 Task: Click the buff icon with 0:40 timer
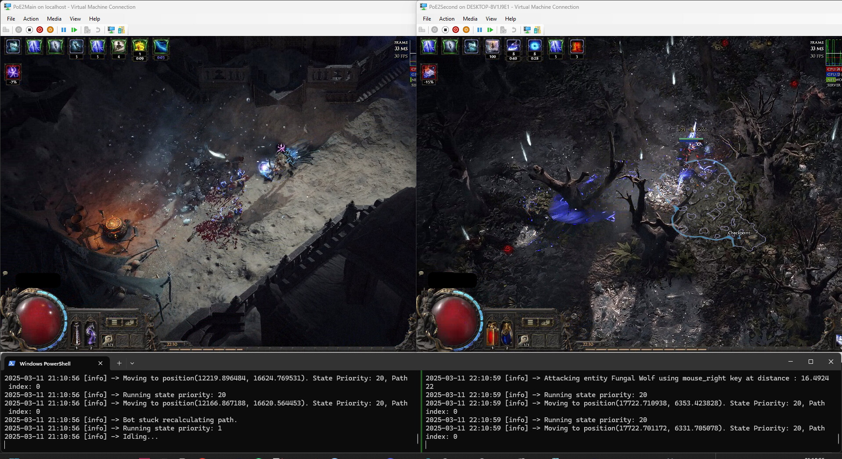tap(513, 47)
